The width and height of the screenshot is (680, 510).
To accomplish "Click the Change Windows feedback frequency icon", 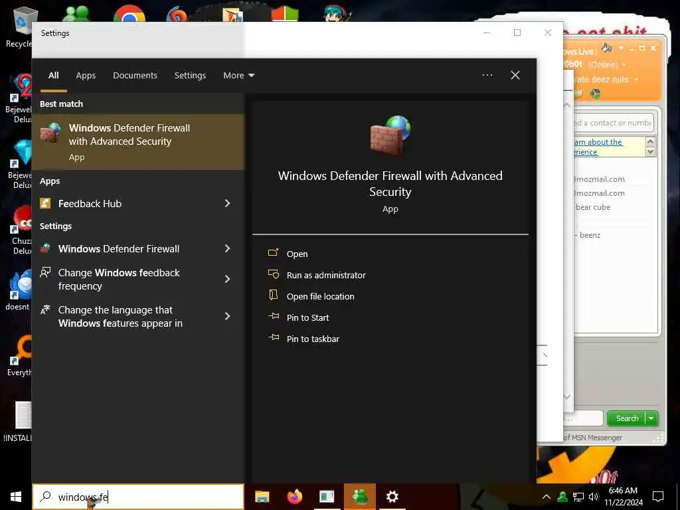I will 46,273.
